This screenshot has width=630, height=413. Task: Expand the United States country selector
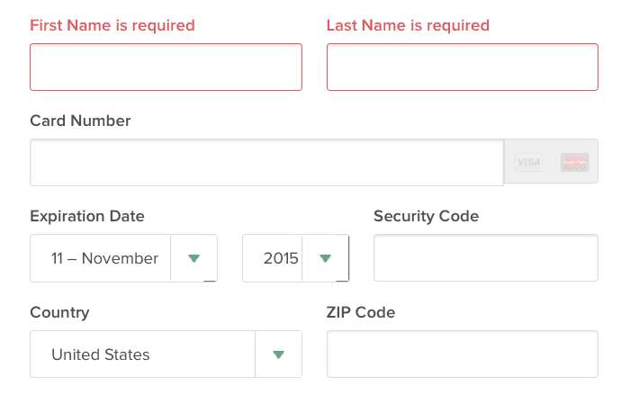[144, 355]
